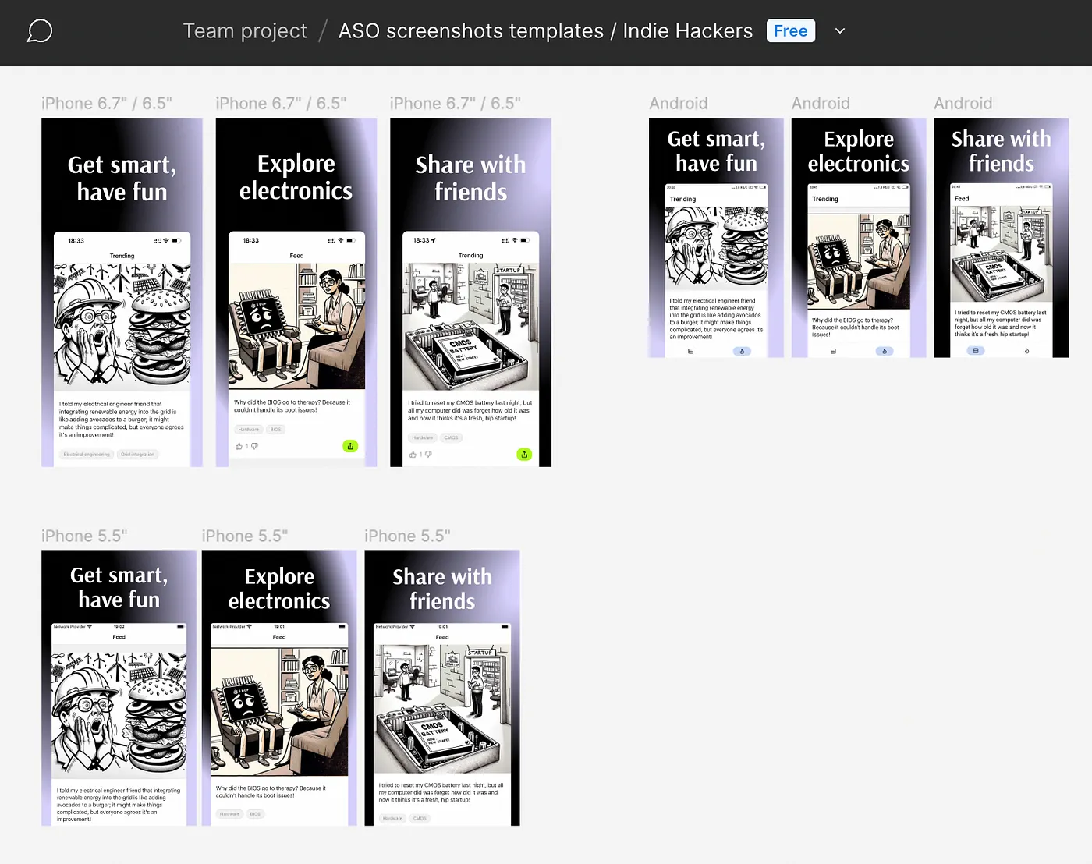Screen dimensions: 1092x864
Task: Select iPhone 6.7" / 6.5" label above Get smart frame
Action: pyautogui.click(x=107, y=104)
